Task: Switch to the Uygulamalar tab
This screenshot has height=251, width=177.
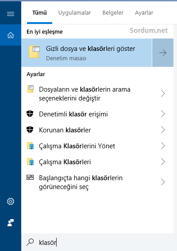Action: [x=75, y=13]
